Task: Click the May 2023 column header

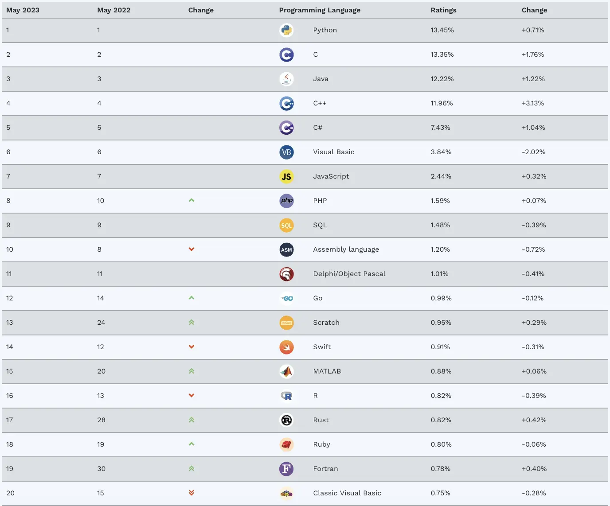Action: tap(23, 10)
